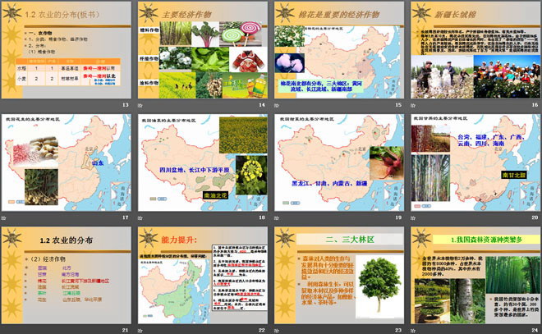Click slide number 20 label
The height and width of the screenshot is (334, 542).
click(x=535, y=217)
